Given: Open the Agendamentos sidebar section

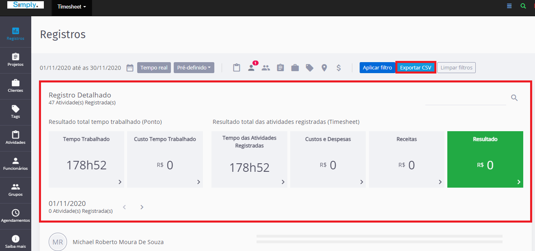Looking at the screenshot, I should point(15,216).
